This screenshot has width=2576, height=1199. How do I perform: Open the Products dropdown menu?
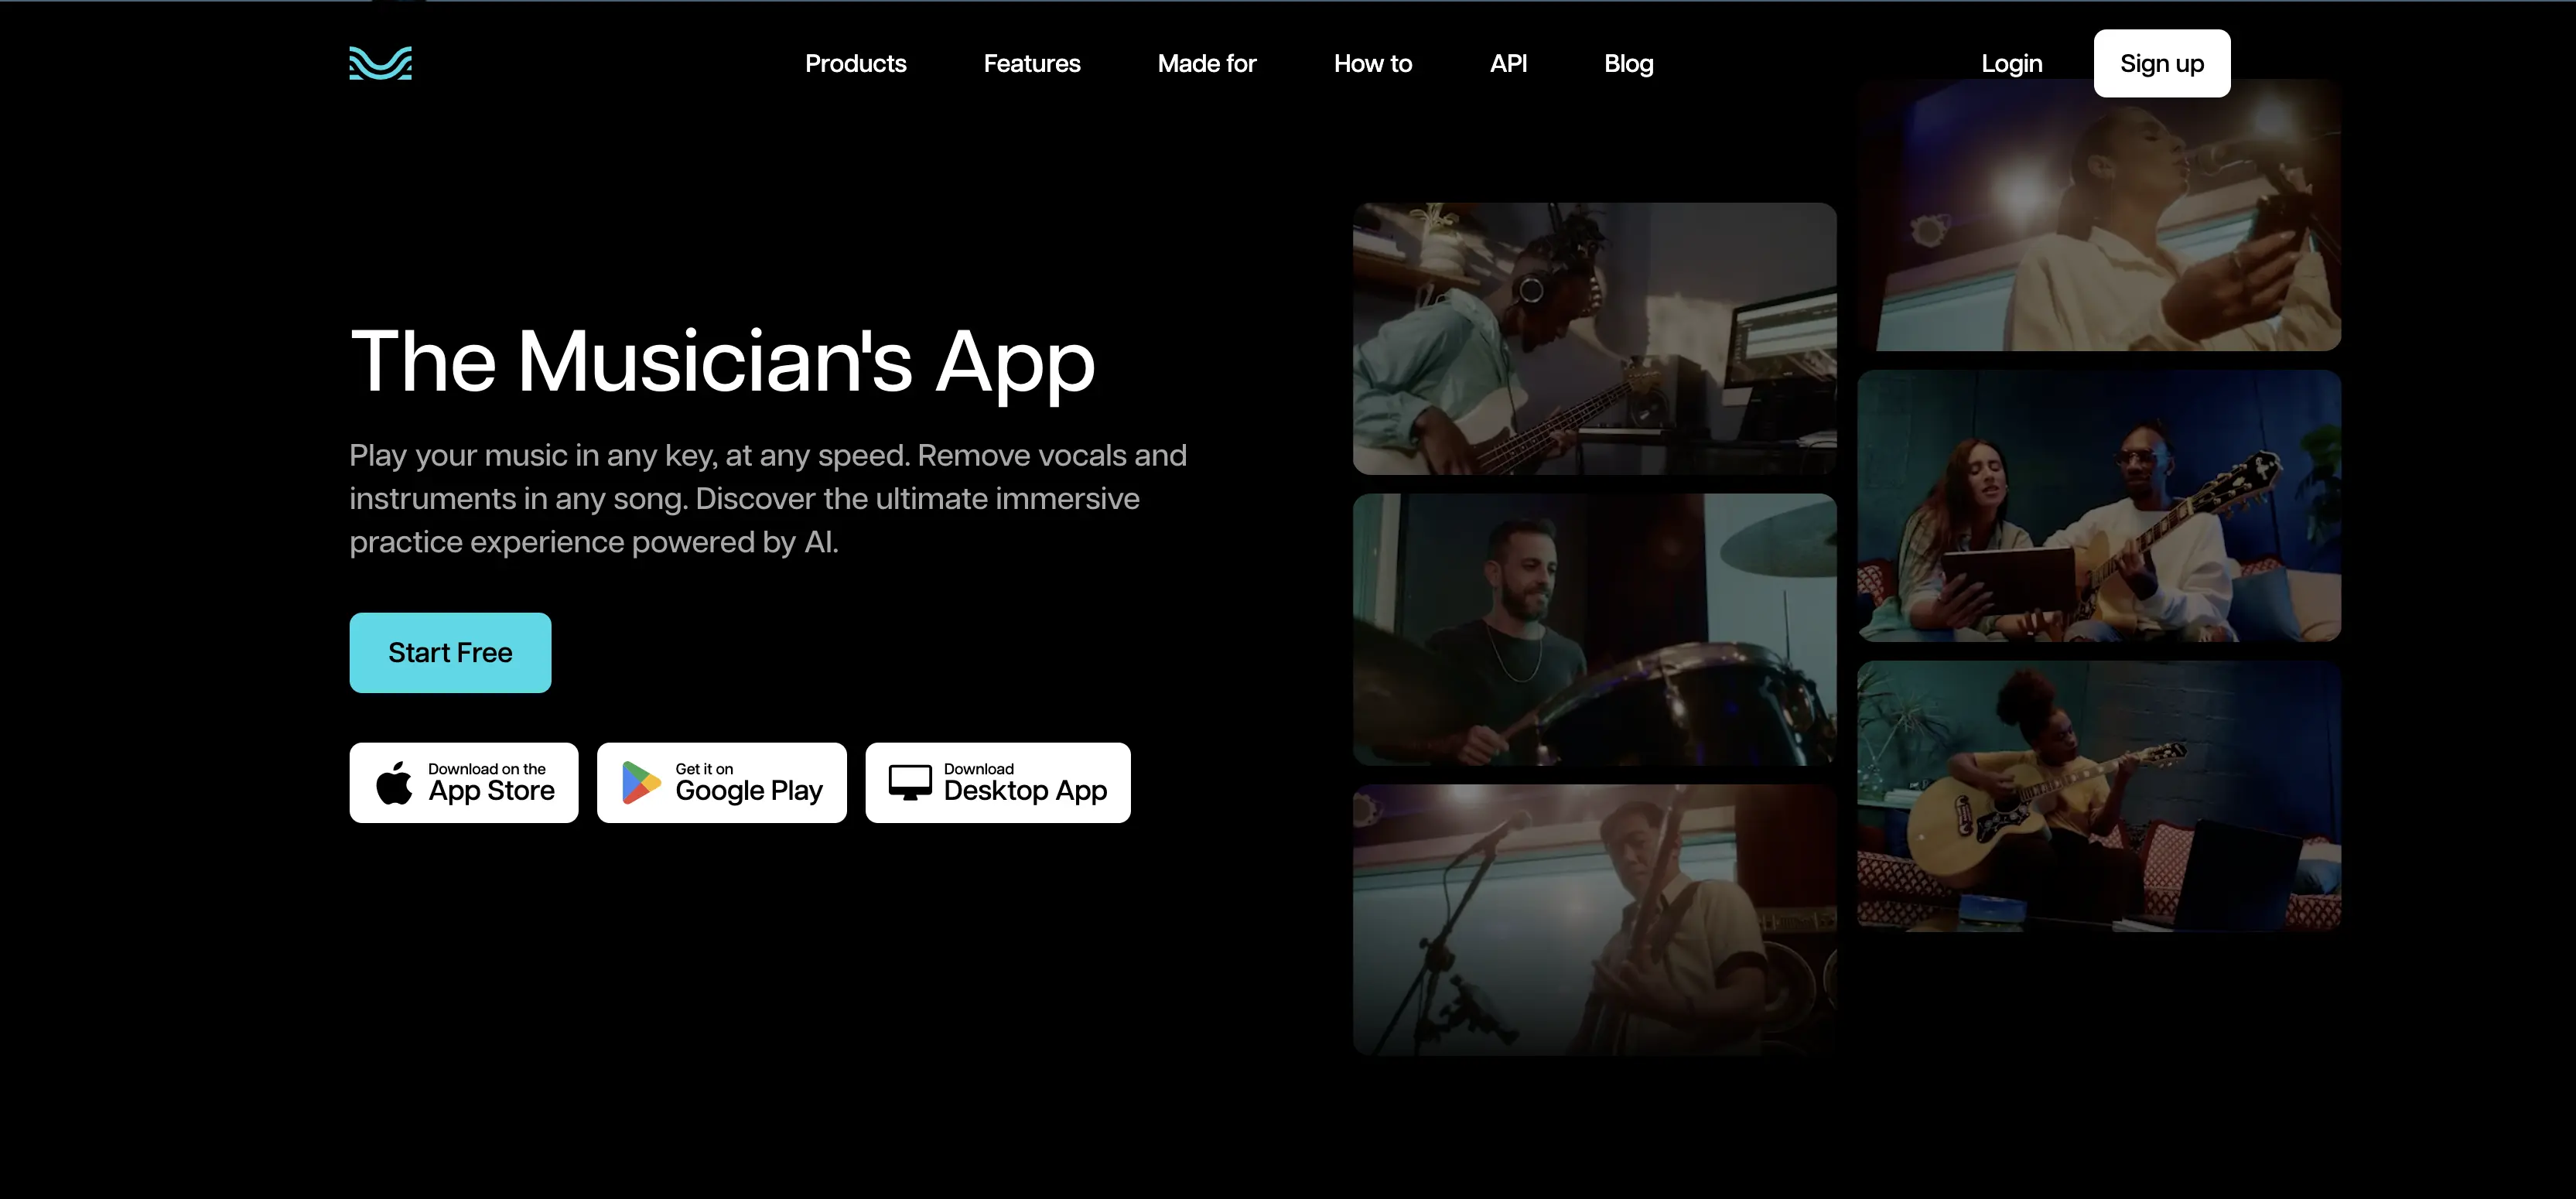[854, 63]
